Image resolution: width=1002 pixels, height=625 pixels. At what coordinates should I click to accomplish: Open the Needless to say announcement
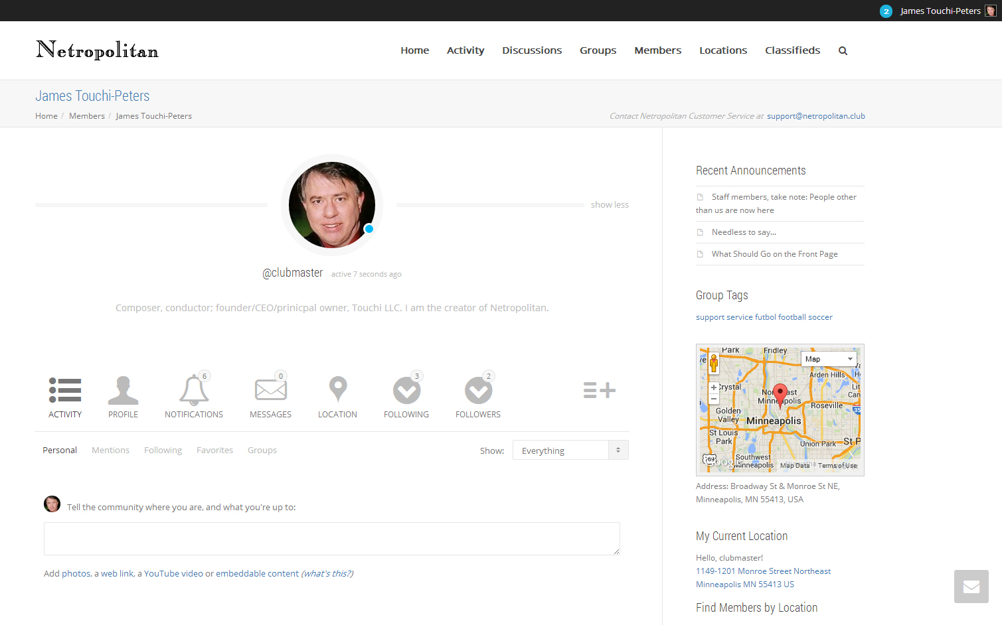[743, 232]
